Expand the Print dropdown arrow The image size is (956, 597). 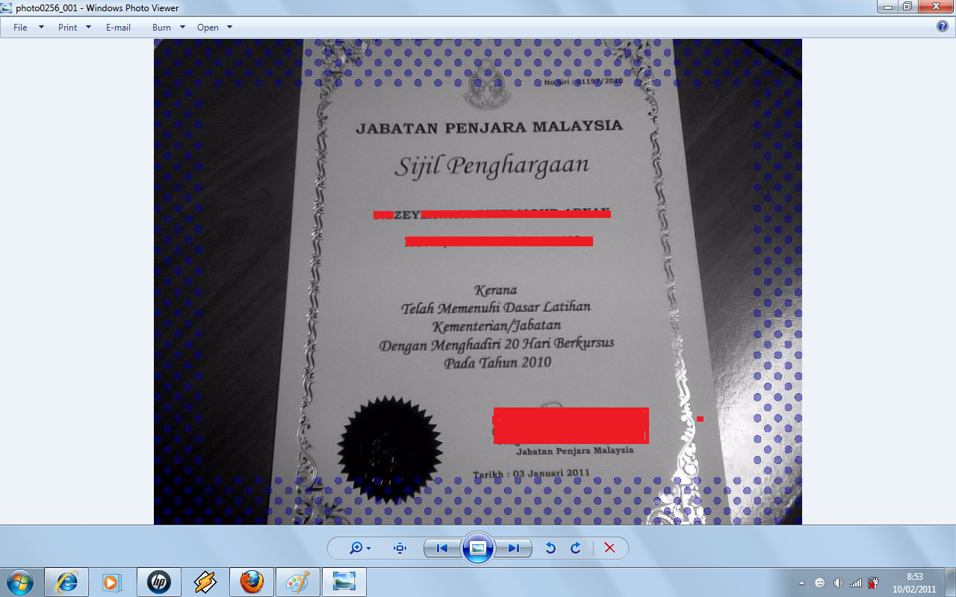88,28
